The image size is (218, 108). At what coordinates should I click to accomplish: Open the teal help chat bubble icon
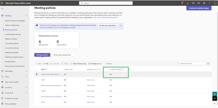coord(215,94)
